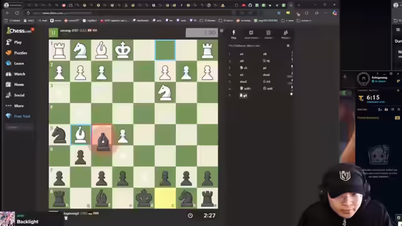Select the white knight on the third rank
The width and height of the screenshot is (402, 226).
[x=165, y=92]
